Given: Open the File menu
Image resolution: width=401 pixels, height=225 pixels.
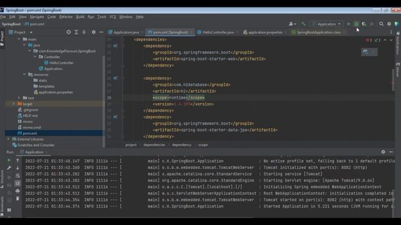Looking at the screenshot, I should coord(3,17).
